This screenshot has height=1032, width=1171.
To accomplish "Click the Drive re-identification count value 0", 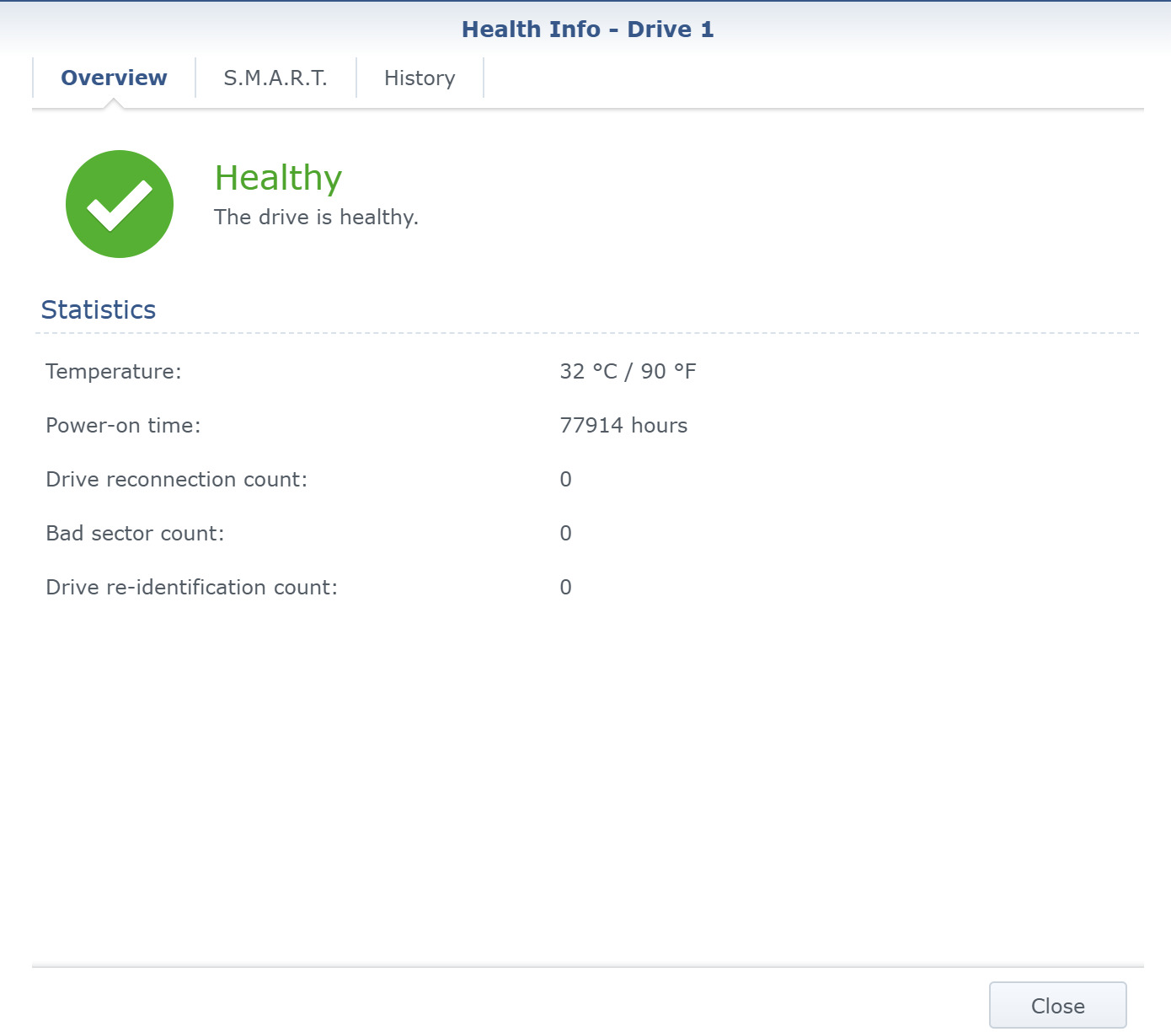I will pos(566,587).
